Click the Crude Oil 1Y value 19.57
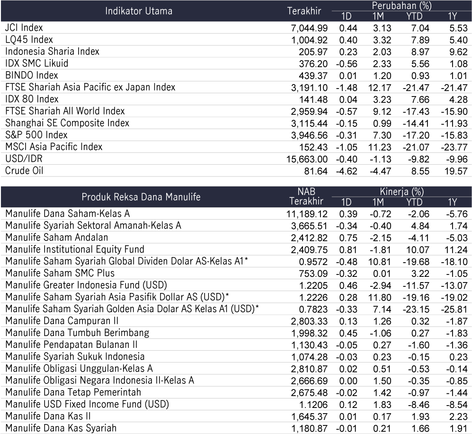Screen dimensions: 472x434 coord(456,171)
